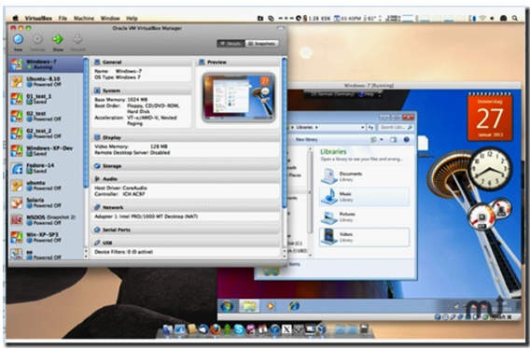This screenshot has height=349, width=530.
Task: Click the Explorer help question mark icon
Action: pos(407,139)
